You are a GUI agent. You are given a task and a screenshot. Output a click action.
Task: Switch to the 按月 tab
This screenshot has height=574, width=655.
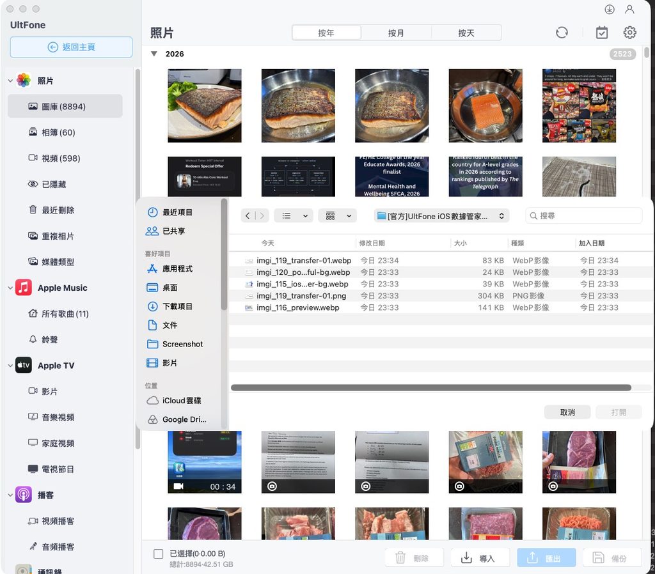tap(396, 33)
